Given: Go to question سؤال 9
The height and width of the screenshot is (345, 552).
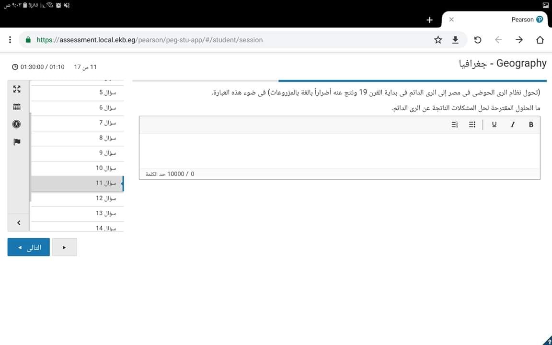Looking at the screenshot, I should point(78,153).
